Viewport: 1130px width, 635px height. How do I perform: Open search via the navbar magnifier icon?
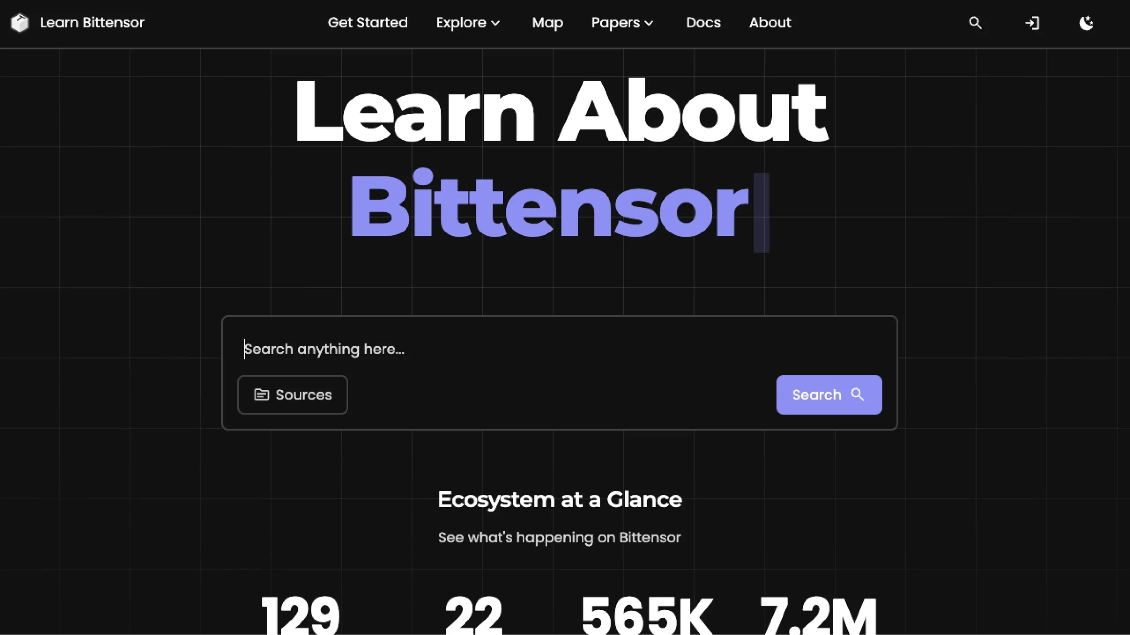click(x=975, y=23)
